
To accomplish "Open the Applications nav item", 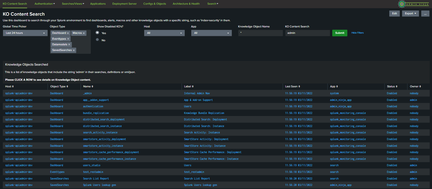I will click(98, 4).
